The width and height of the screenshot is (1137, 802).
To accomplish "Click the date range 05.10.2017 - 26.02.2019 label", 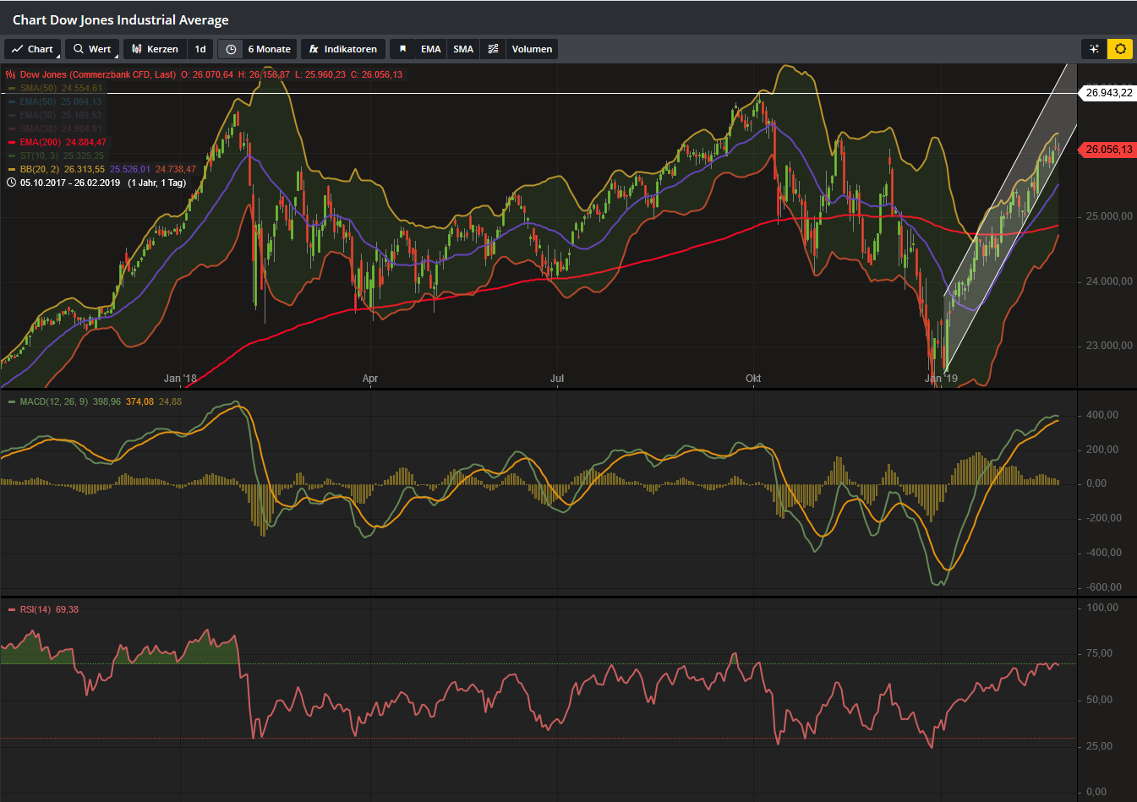I will point(70,183).
